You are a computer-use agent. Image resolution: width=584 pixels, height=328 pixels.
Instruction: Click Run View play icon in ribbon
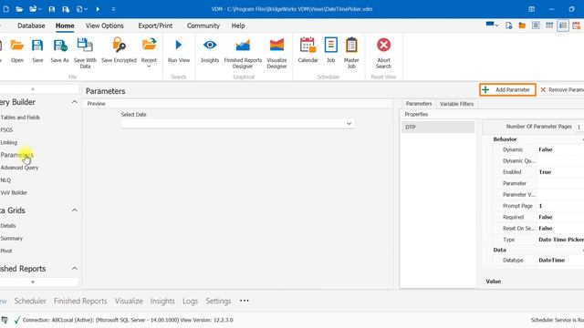pos(179,46)
